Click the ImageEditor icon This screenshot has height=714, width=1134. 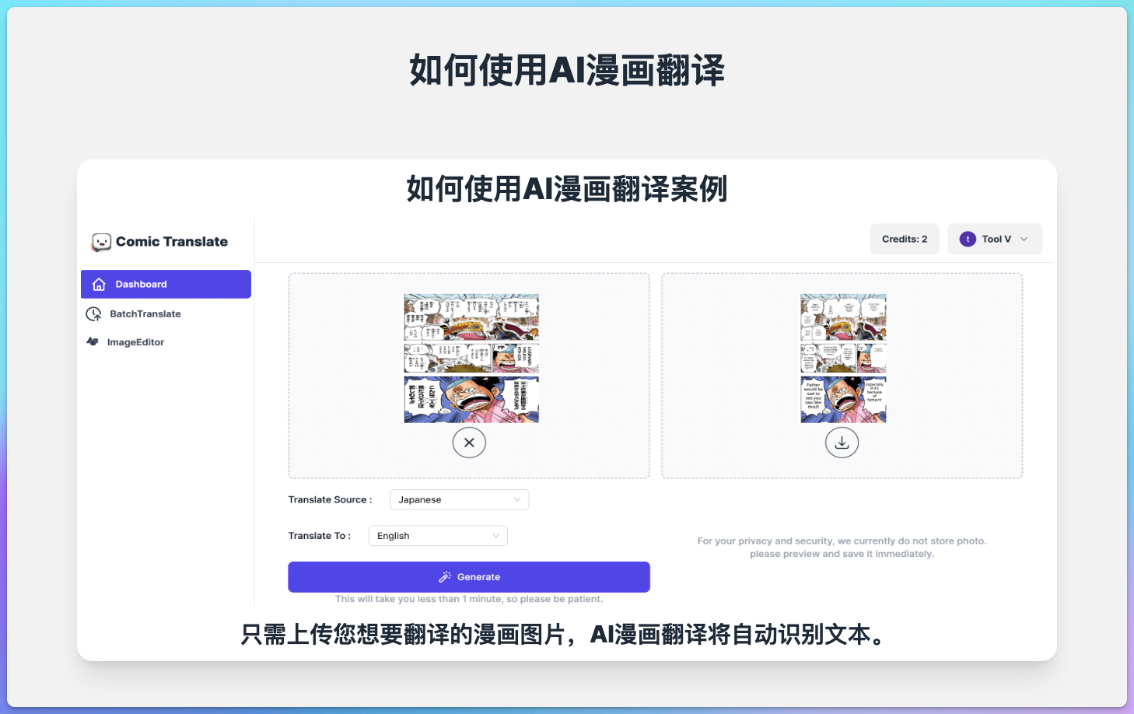click(x=93, y=341)
